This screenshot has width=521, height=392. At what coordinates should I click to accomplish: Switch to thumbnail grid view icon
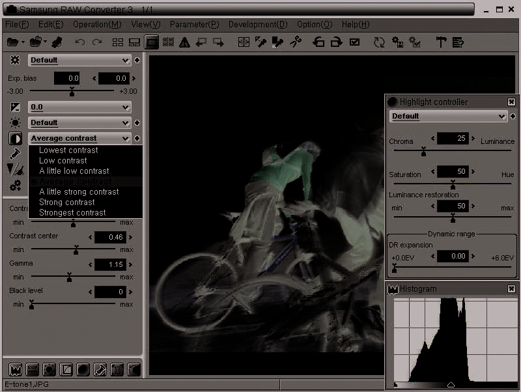point(118,42)
